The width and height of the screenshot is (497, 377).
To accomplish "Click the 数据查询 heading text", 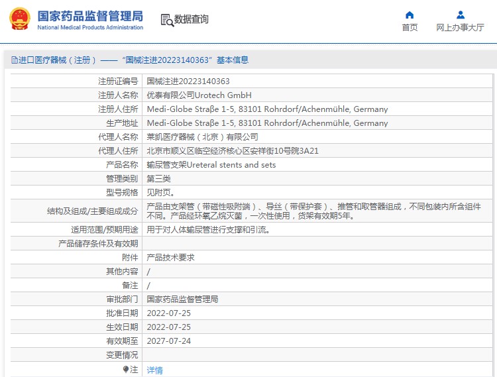I will pos(191,19).
